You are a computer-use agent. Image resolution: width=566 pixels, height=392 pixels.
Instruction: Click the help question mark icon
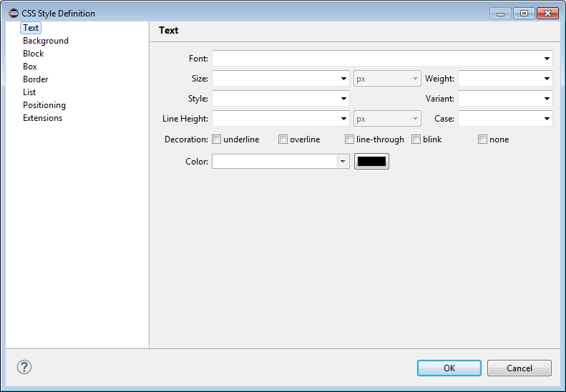[x=24, y=367]
